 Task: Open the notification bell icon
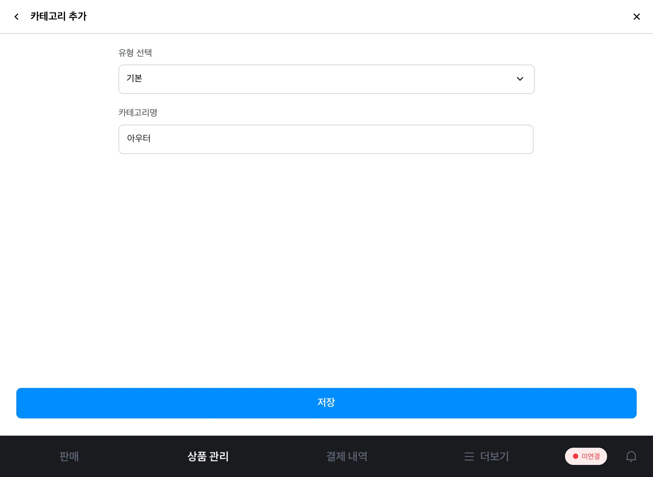pos(631,456)
